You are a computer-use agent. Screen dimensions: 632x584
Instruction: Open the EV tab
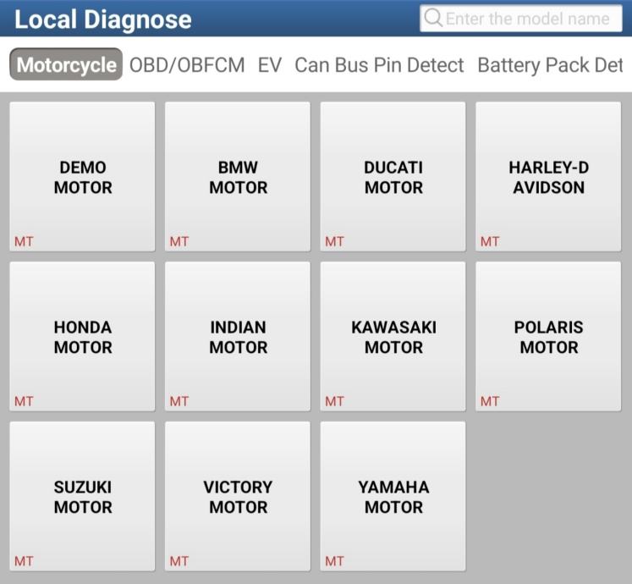pyautogui.click(x=270, y=64)
